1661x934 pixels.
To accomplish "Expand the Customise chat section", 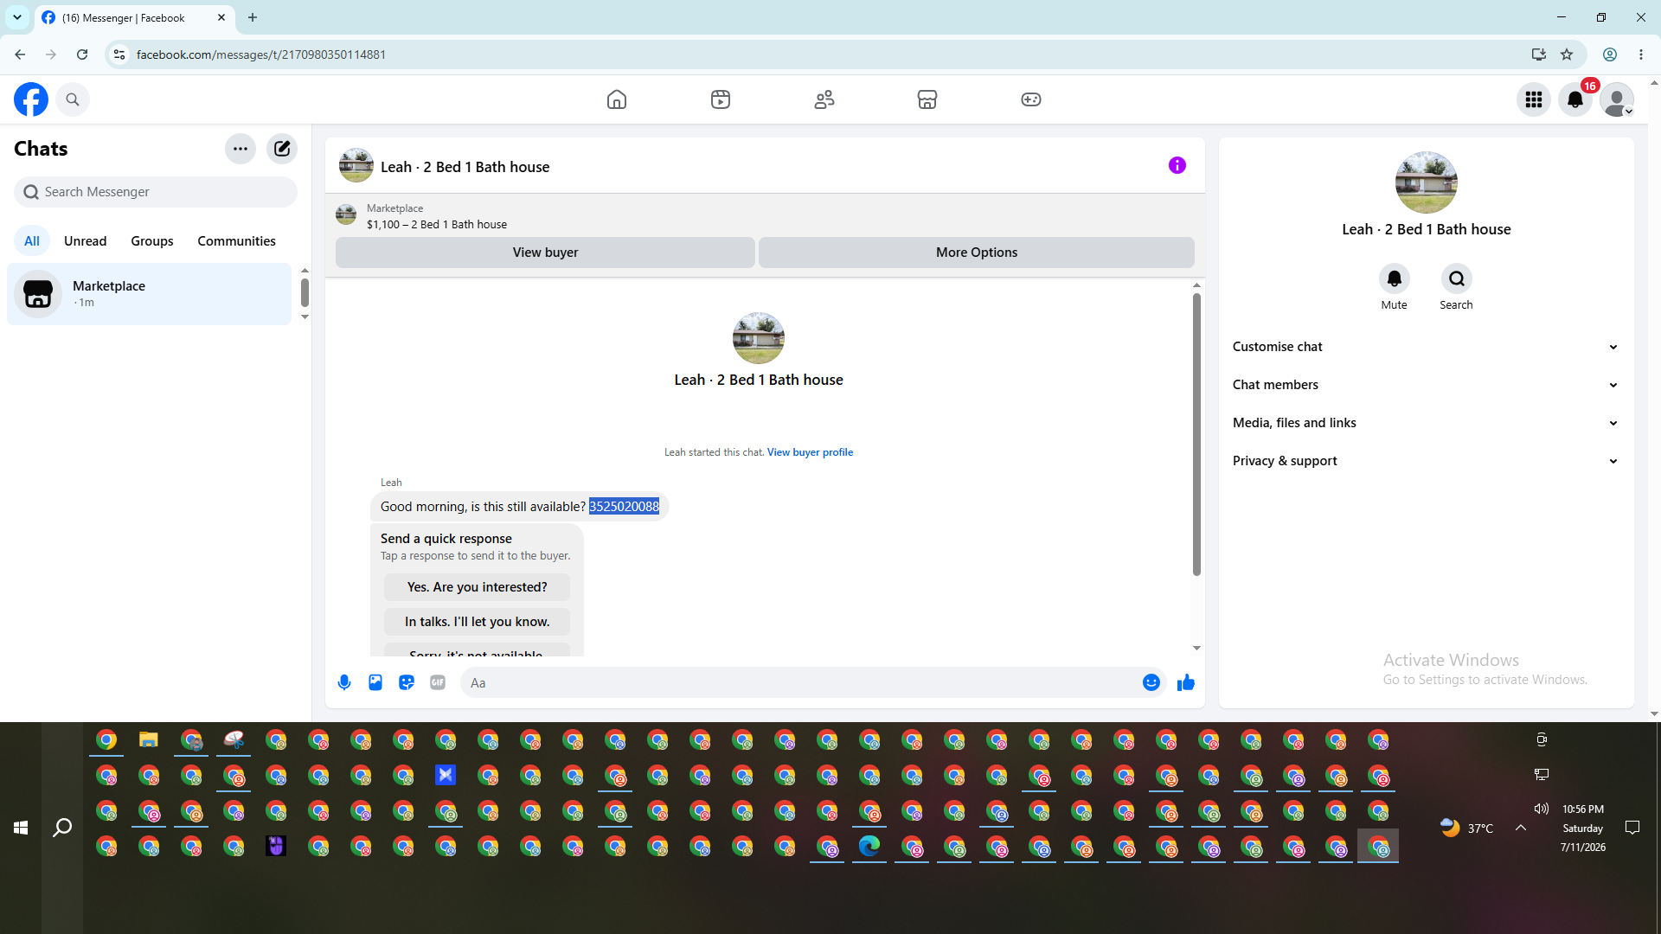I will (1427, 347).
